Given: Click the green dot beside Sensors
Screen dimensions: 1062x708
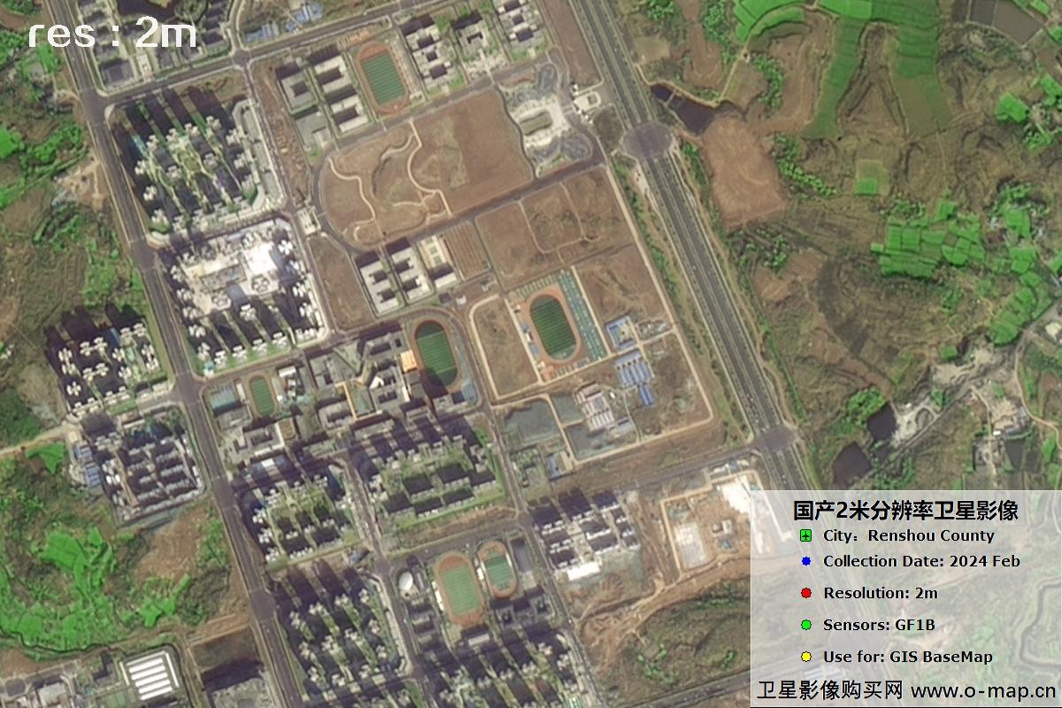Looking at the screenshot, I should pyautogui.click(x=805, y=626).
